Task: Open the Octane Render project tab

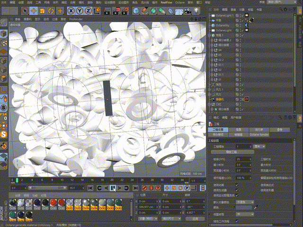Action: (x=259, y=134)
